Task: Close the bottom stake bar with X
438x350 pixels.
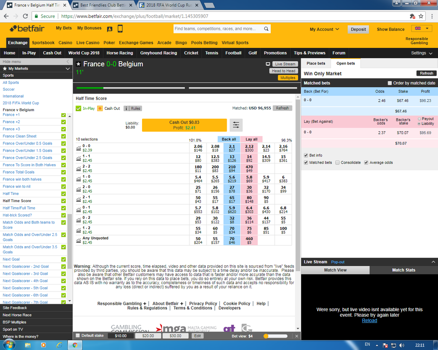Action: (x=297, y=336)
